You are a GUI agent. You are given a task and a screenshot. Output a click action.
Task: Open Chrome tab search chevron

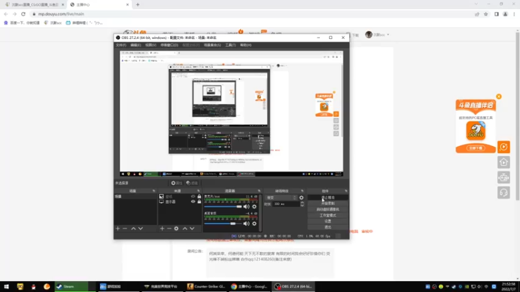point(476,5)
